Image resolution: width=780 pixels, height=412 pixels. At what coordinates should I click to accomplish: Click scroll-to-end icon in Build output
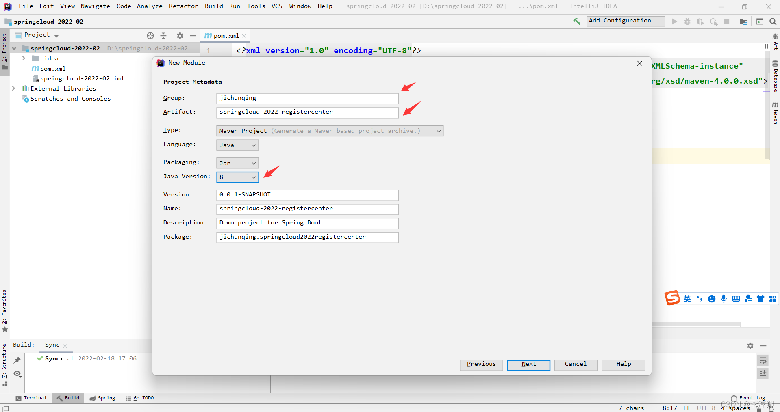click(x=763, y=373)
